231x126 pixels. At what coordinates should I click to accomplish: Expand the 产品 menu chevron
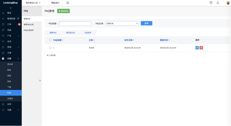tap(18, 36)
